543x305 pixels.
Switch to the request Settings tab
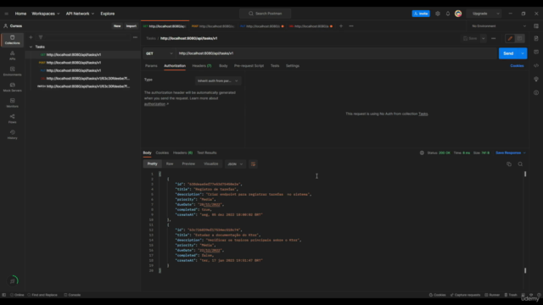[292, 66]
